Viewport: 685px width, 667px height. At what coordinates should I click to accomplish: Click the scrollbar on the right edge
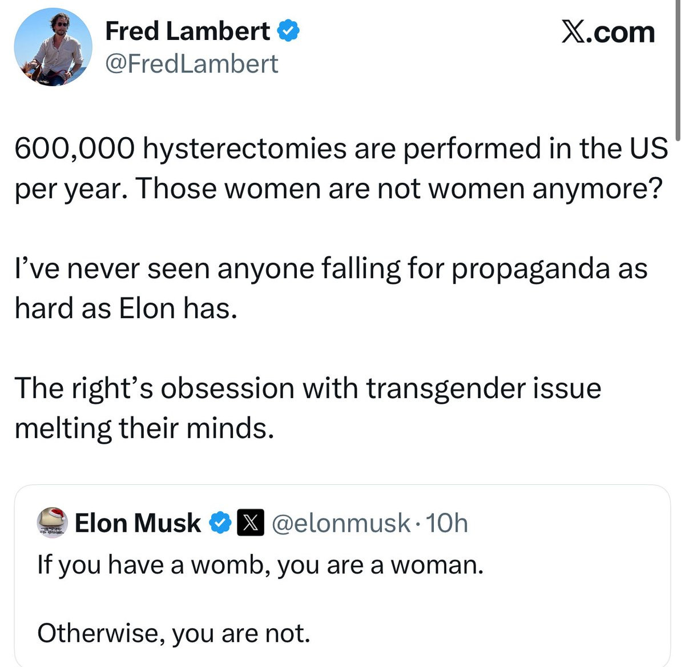coord(677,69)
